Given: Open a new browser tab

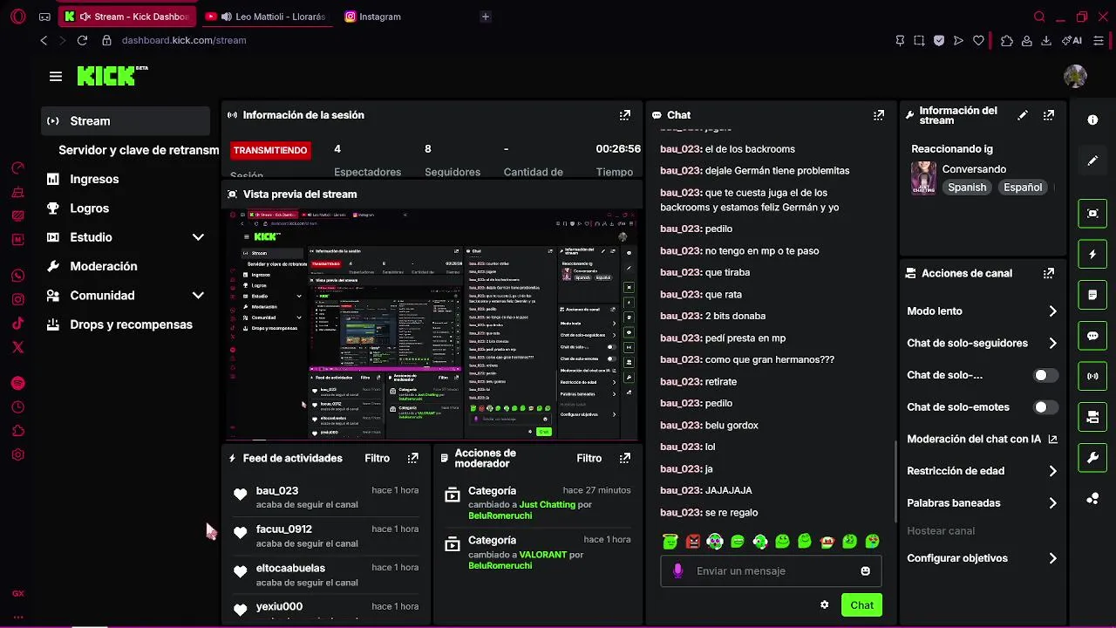Looking at the screenshot, I should coord(486,17).
